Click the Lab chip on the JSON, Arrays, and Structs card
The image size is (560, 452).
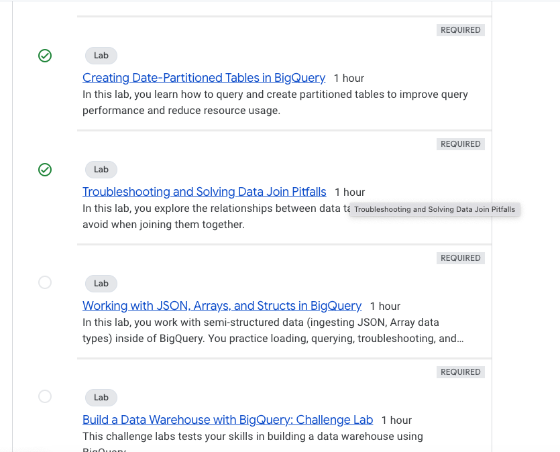click(x=101, y=284)
